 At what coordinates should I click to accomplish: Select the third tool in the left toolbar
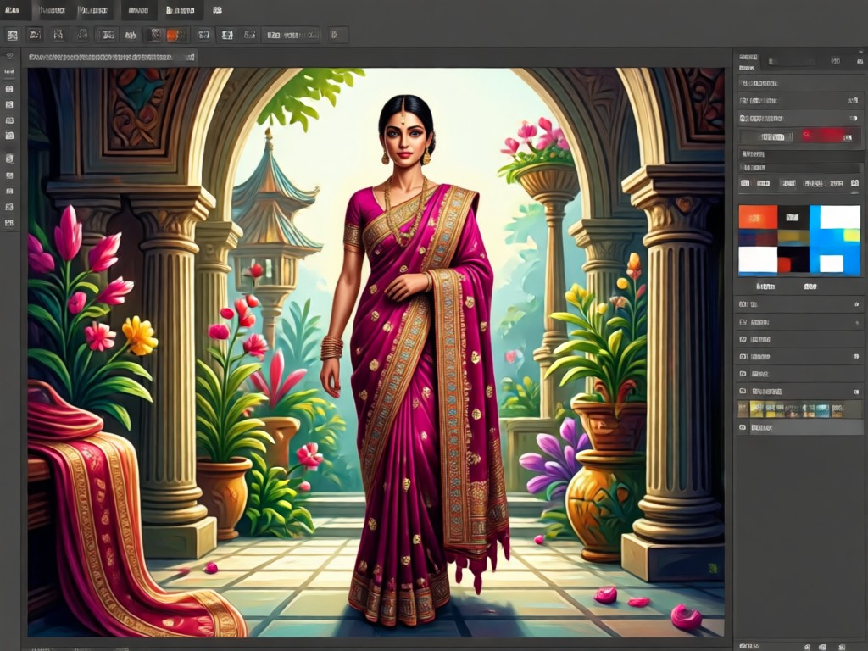pos(9,88)
